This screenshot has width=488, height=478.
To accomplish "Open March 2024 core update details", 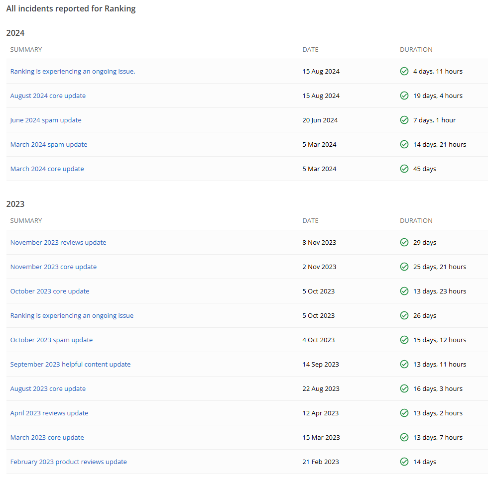I will tap(47, 169).
